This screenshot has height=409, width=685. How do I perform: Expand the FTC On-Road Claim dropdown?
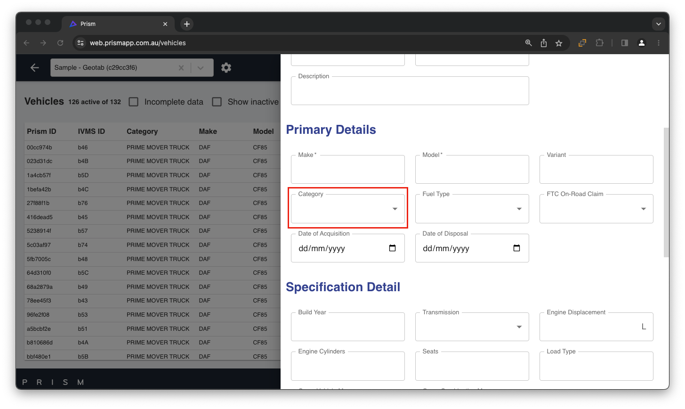tap(596, 209)
